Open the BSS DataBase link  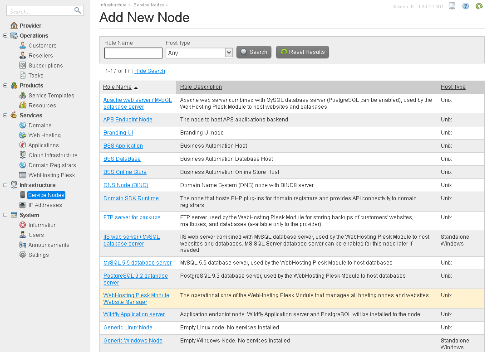(x=122, y=159)
